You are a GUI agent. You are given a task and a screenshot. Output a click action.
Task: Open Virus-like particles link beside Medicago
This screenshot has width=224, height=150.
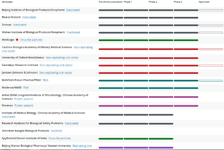coord(31,40)
